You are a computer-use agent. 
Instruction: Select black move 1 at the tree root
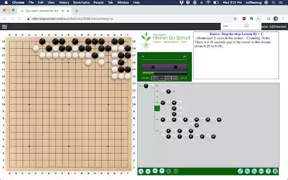pos(146,86)
